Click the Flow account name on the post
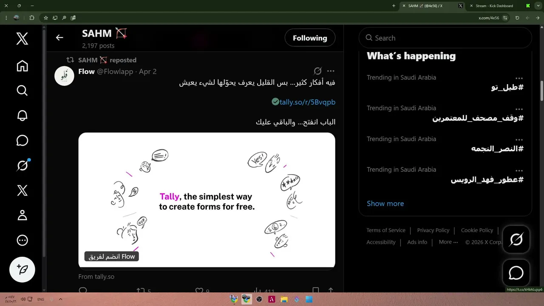The width and height of the screenshot is (544, 306). tap(86, 71)
